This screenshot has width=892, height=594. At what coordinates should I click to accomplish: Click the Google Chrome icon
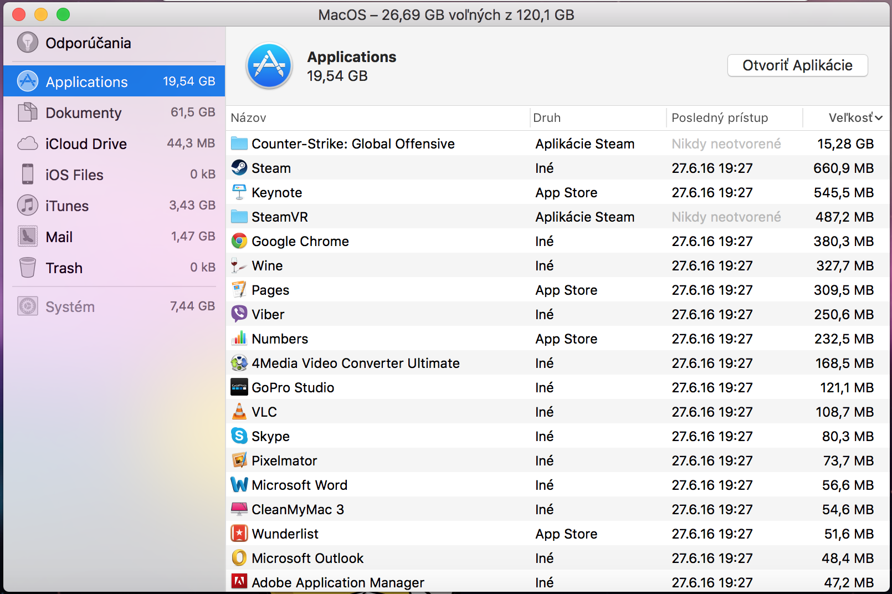coord(239,240)
